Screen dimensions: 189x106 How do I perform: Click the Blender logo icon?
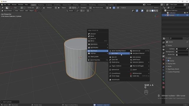click(2, 5)
